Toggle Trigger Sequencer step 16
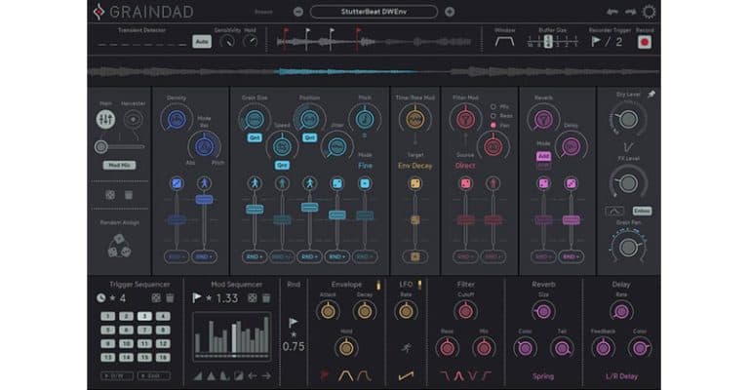Screen dimensions: 749x390 pyautogui.click(x=163, y=357)
